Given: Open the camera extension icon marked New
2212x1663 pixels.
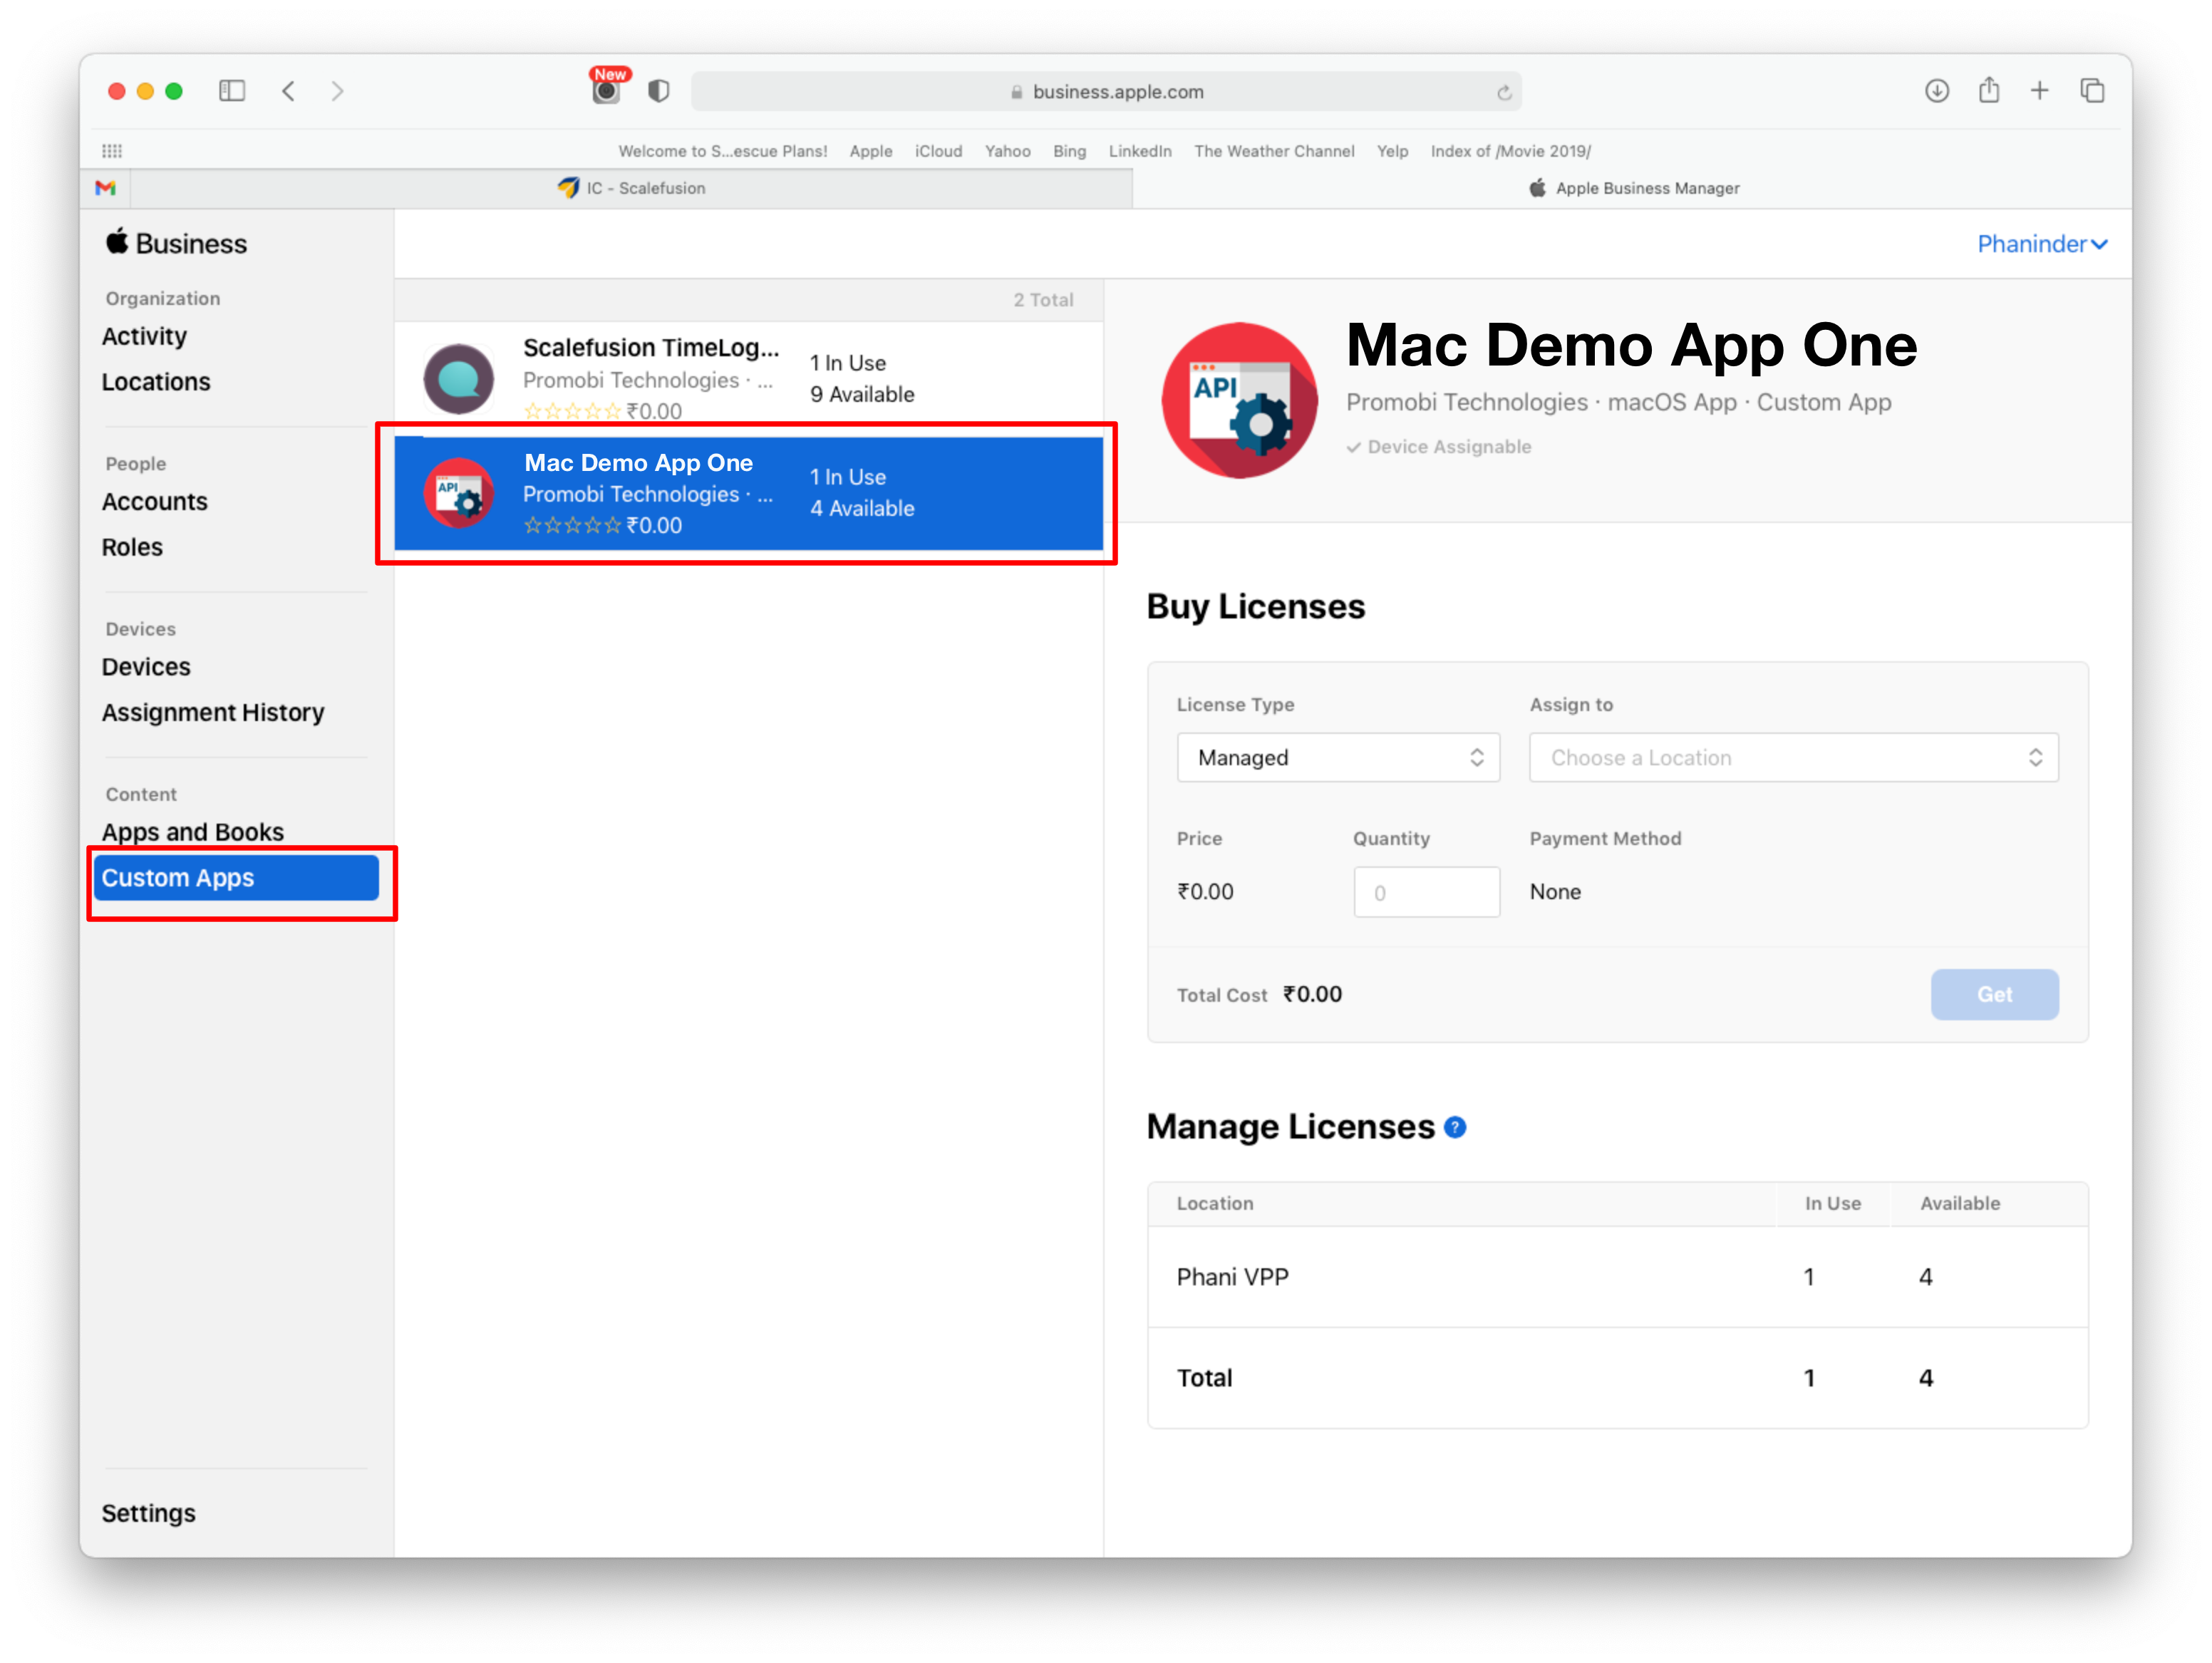Looking at the screenshot, I should pos(607,87).
